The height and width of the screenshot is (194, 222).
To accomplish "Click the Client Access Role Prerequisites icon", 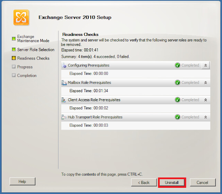I will (x=63, y=100).
